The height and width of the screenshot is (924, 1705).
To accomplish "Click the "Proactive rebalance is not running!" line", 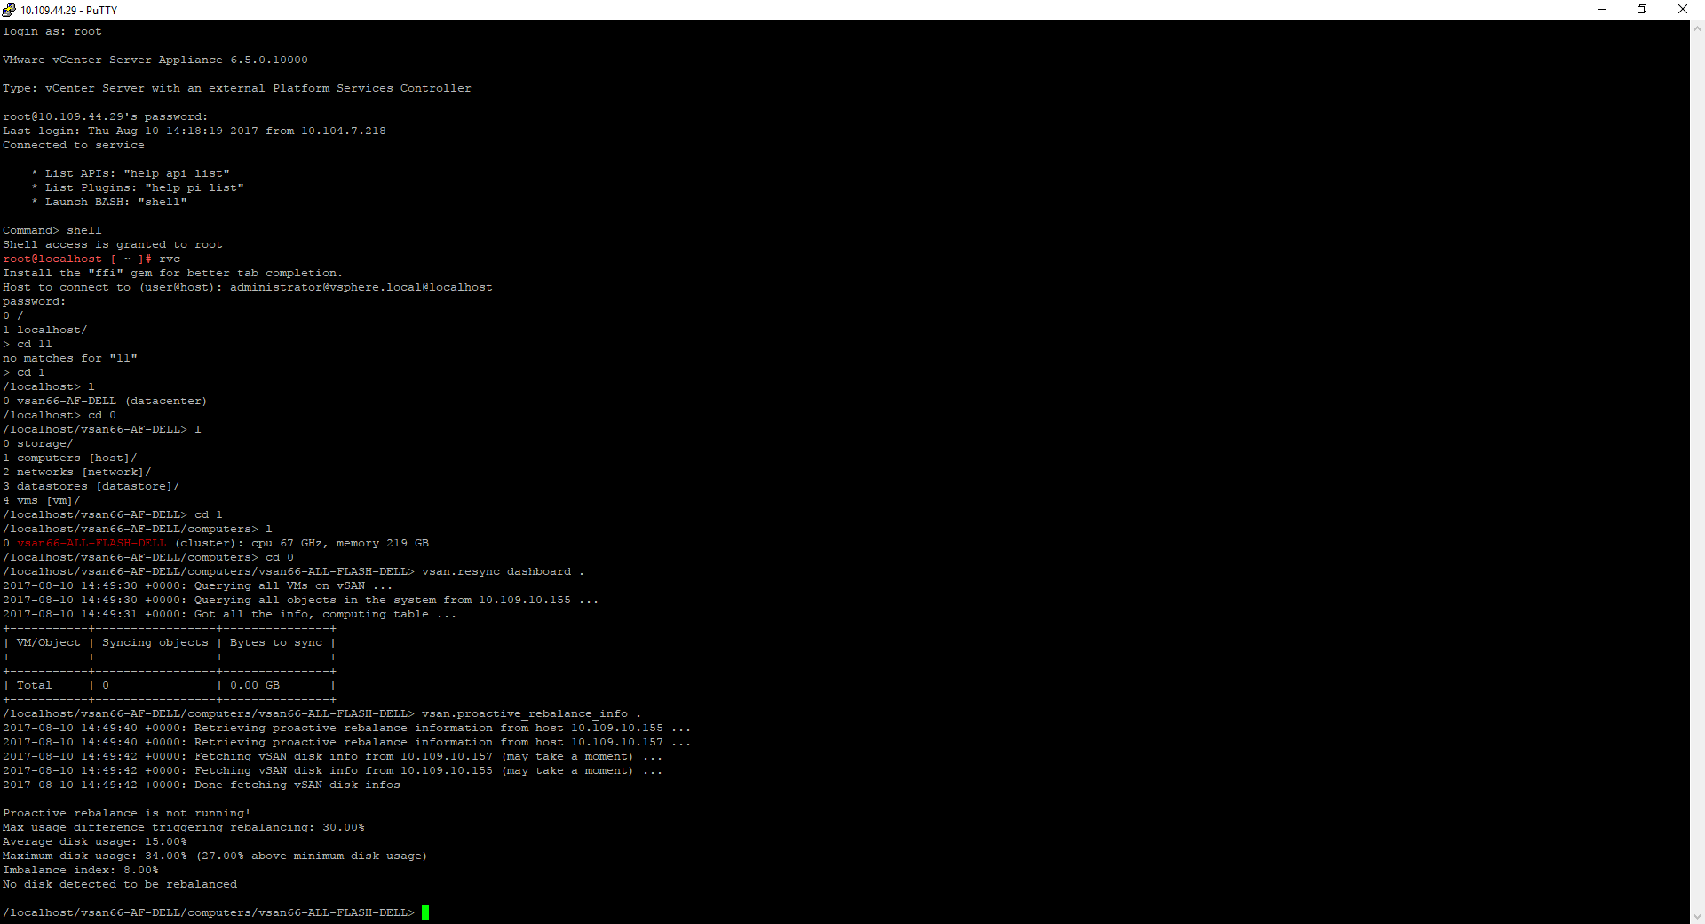I will (126, 814).
